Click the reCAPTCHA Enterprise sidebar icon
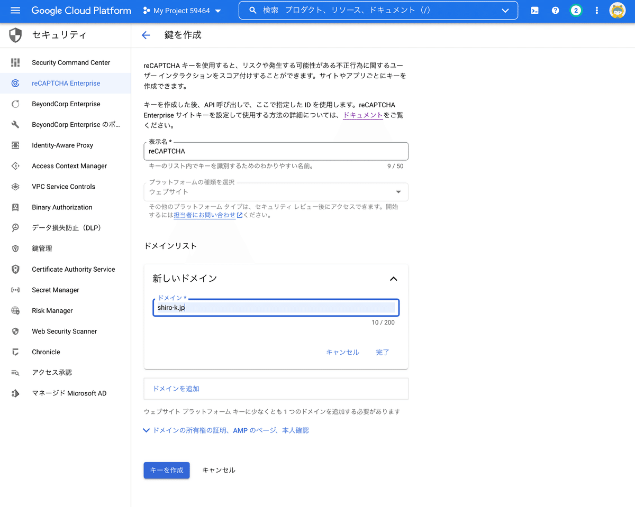Viewport: 635px width, 507px height. tap(15, 83)
